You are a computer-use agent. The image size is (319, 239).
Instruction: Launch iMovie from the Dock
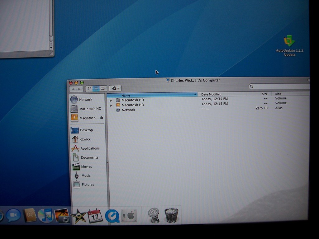[x=78, y=216]
